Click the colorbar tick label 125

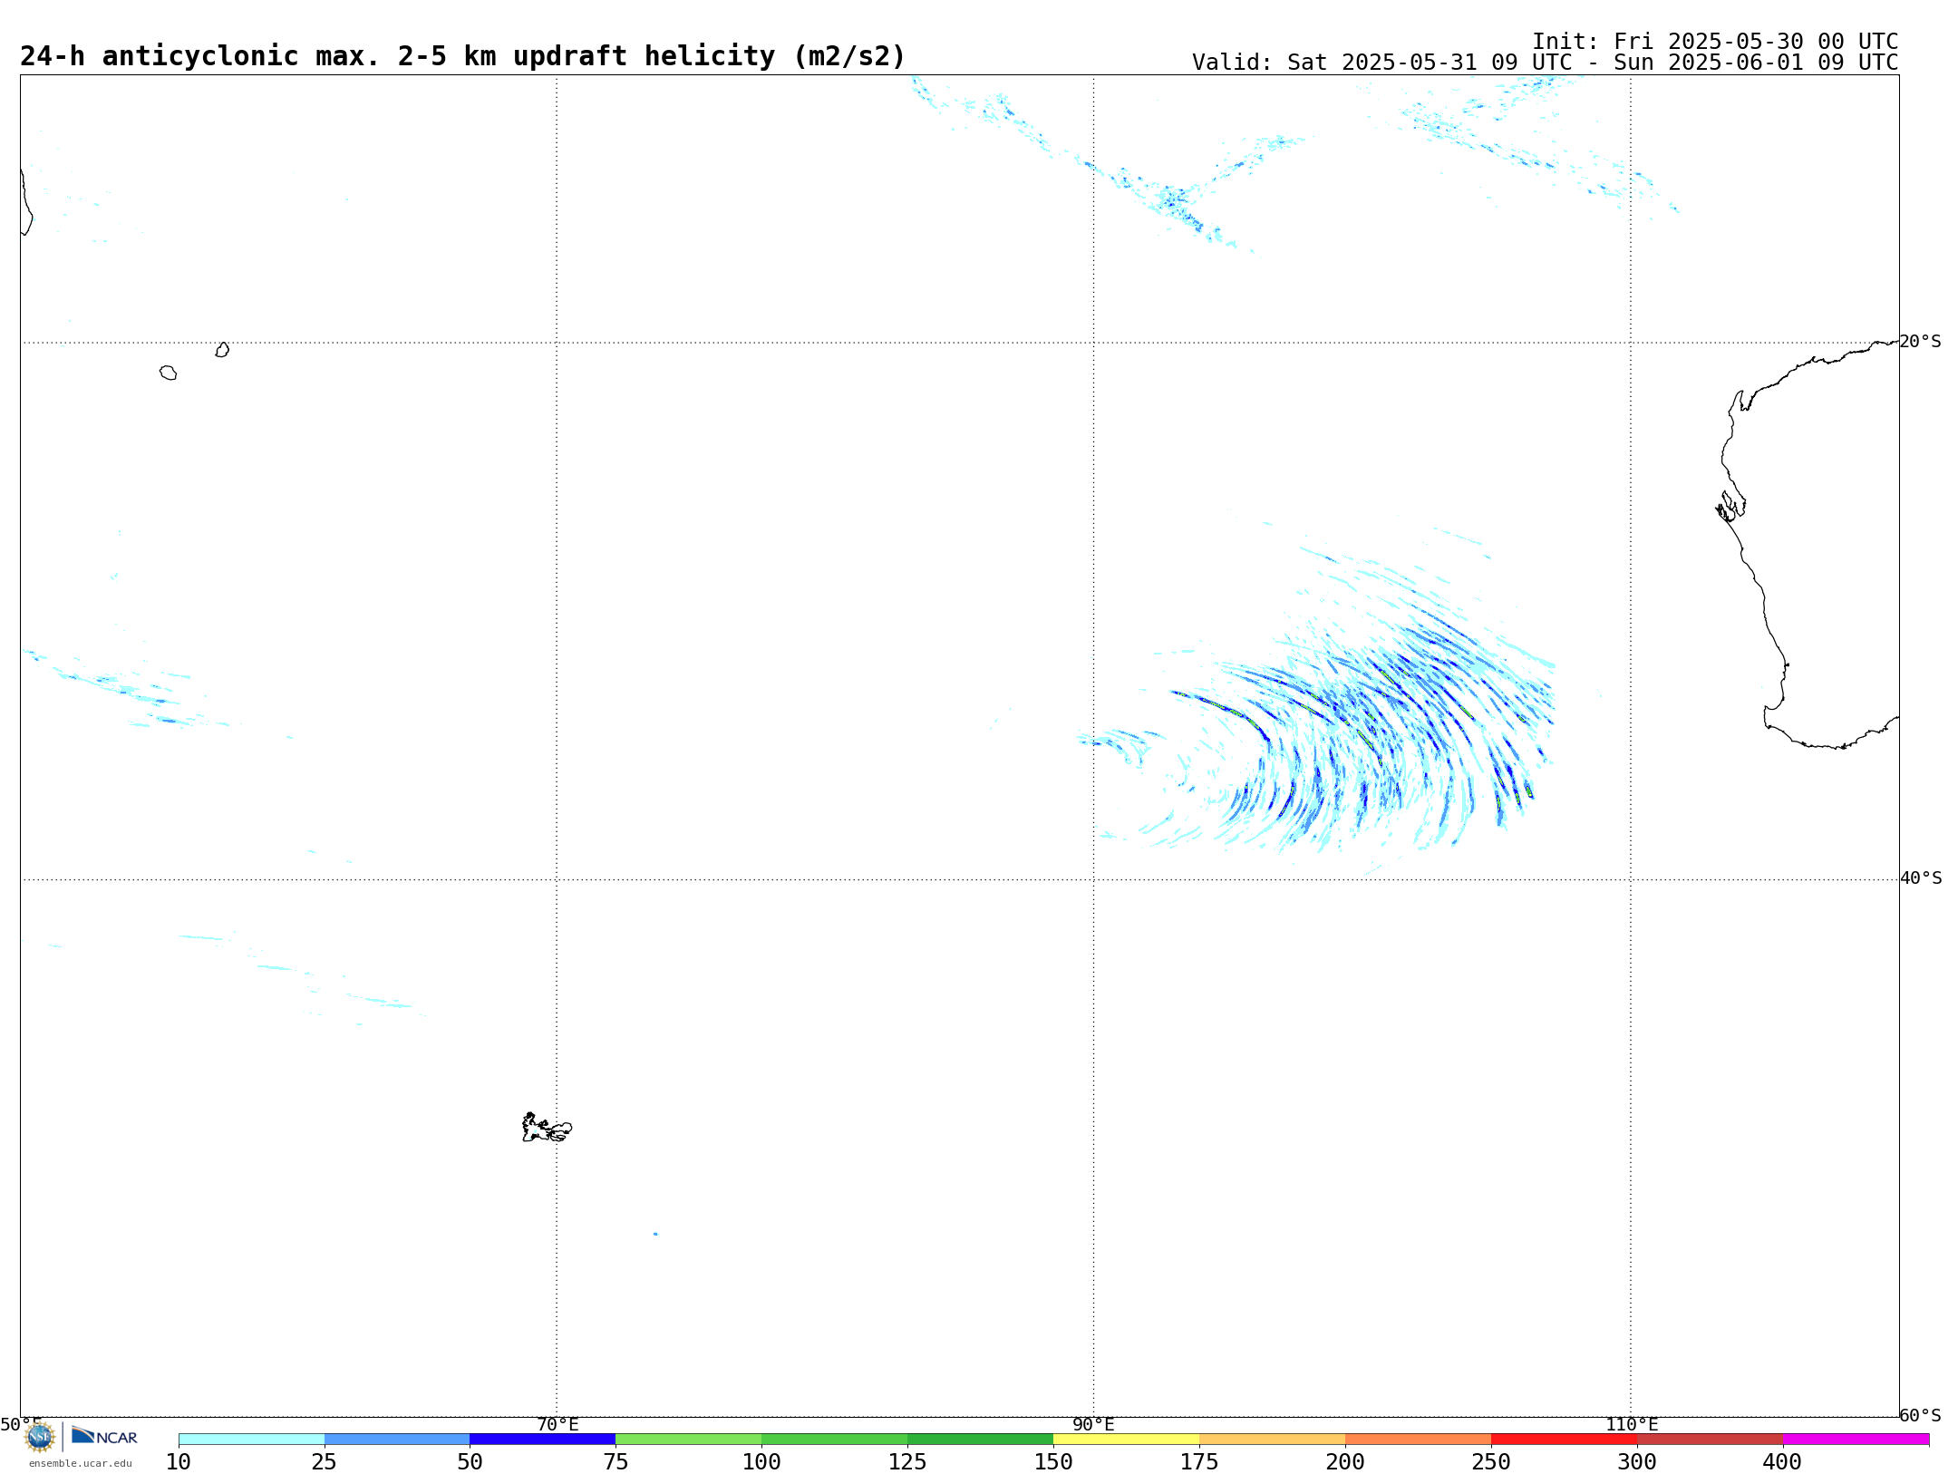point(907,1461)
